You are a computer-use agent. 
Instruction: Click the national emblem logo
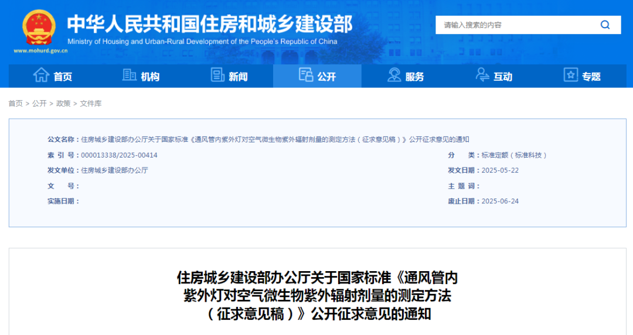[39, 28]
